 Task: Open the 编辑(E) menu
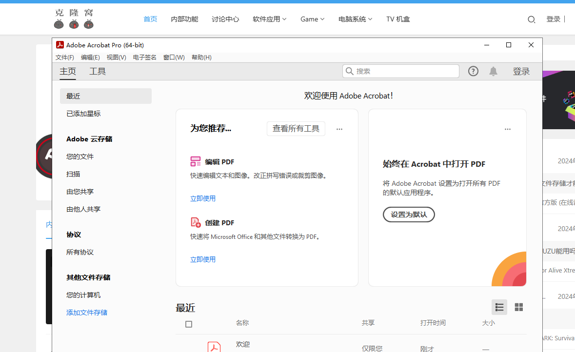click(x=90, y=57)
